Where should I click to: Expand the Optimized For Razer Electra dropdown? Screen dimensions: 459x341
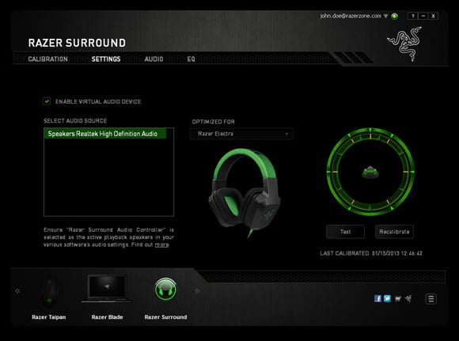coord(241,134)
